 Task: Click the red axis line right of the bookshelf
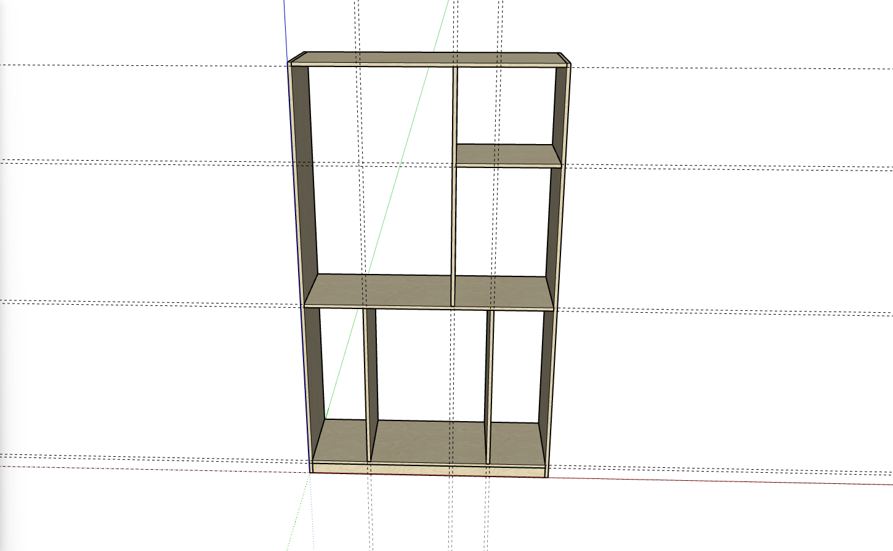pyautogui.click(x=708, y=481)
